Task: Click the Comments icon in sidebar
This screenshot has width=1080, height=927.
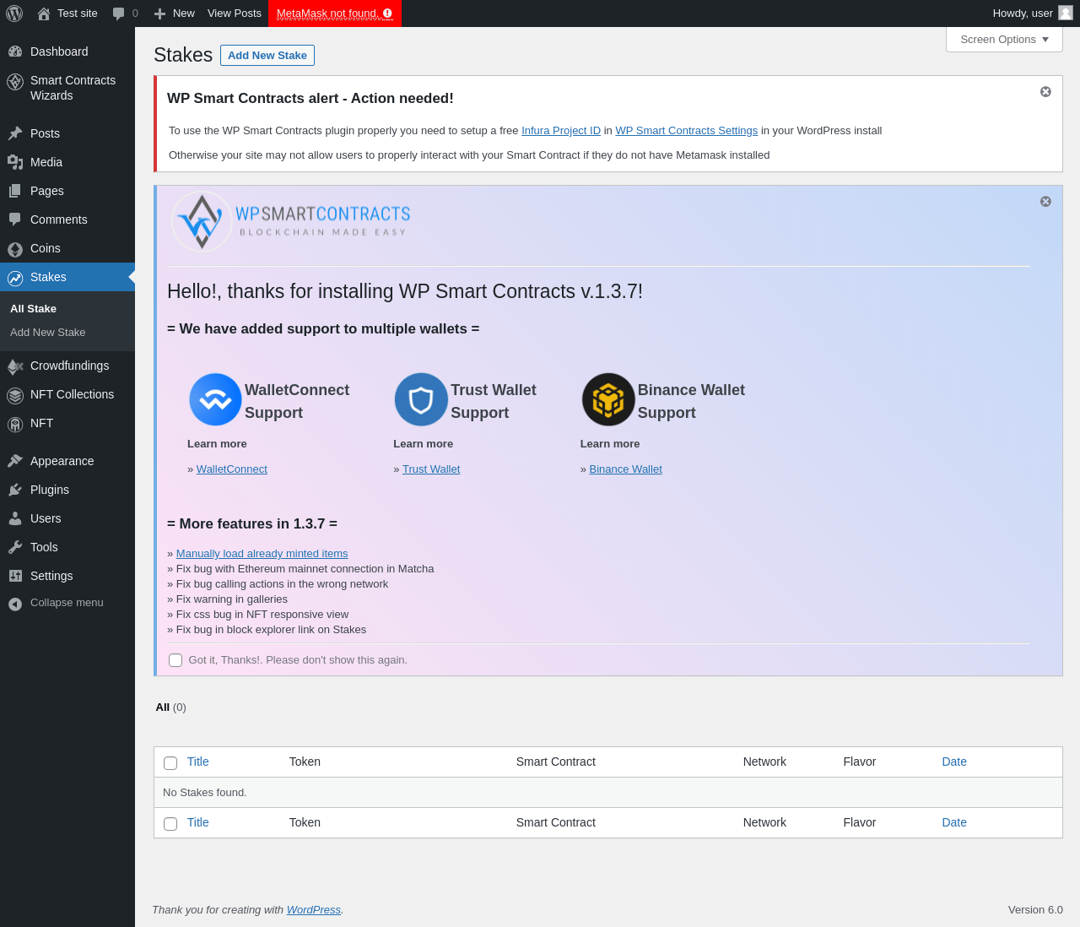Action: click(15, 220)
